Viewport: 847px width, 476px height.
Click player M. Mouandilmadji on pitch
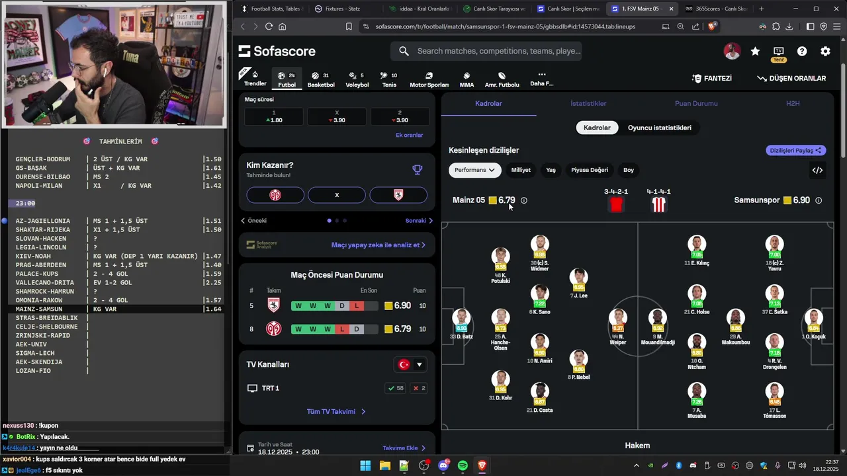click(657, 327)
